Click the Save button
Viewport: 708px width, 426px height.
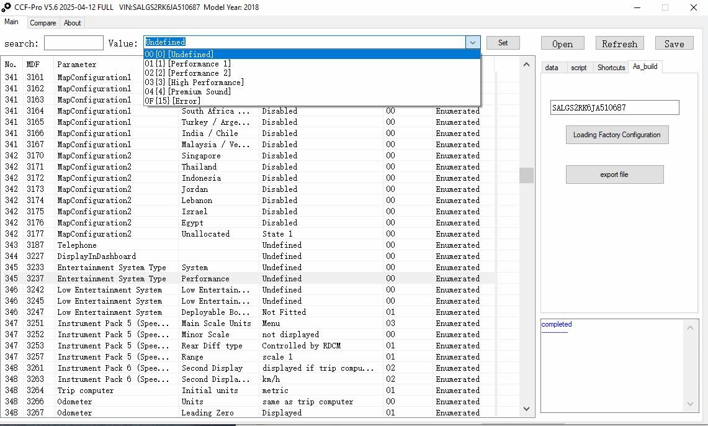click(674, 43)
